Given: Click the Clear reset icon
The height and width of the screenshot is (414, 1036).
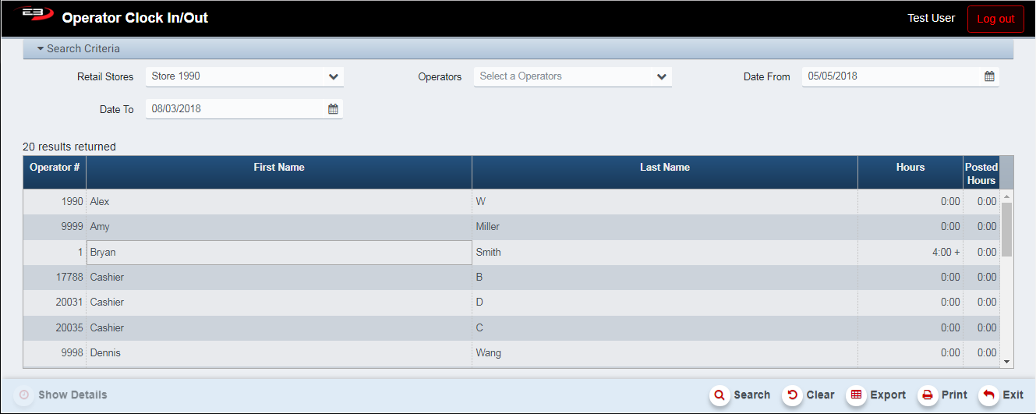Looking at the screenshot, I should tap(793, 395).
